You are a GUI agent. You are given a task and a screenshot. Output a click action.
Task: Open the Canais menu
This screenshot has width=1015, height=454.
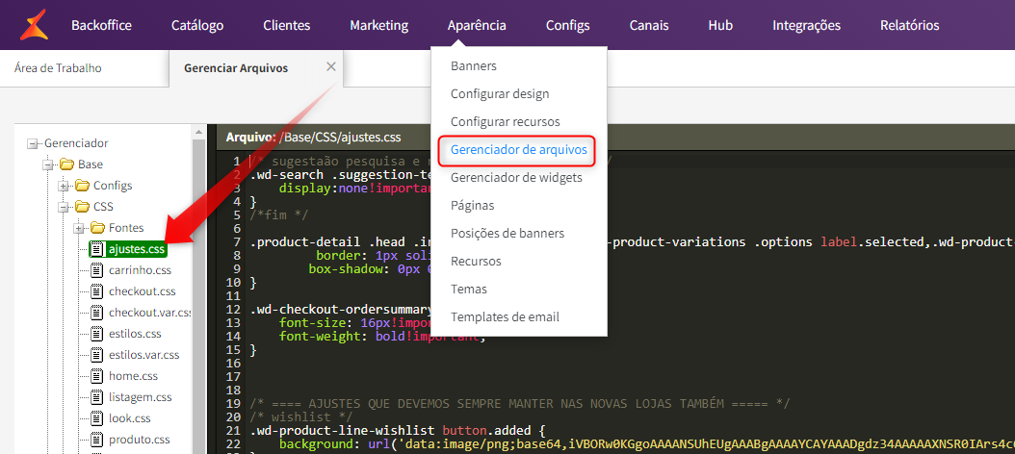[649, 26]
